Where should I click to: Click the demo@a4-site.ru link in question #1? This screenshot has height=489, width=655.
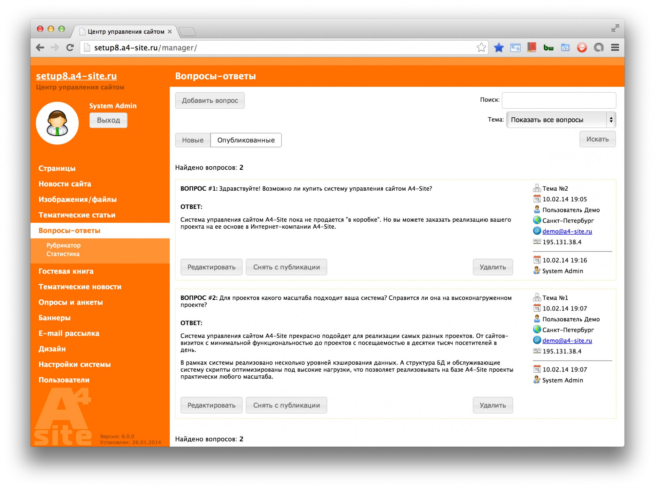click(x=567, y=231)
